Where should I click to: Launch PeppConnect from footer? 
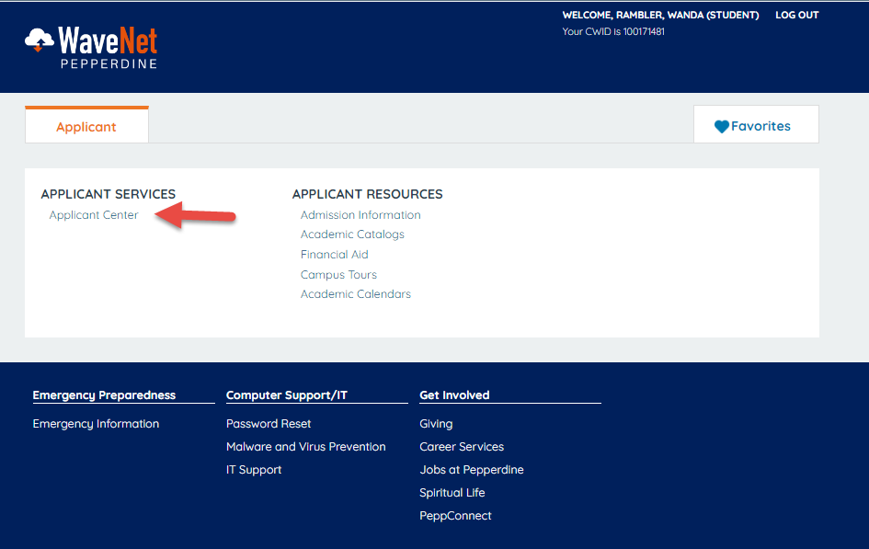point(455,516)
